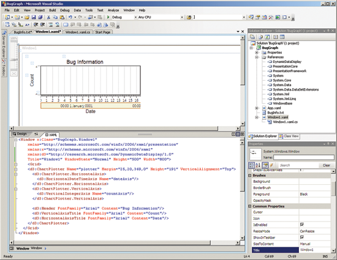Select the Foreground property row
Viewport: 337px width, 260px height.
coord(291,194)
